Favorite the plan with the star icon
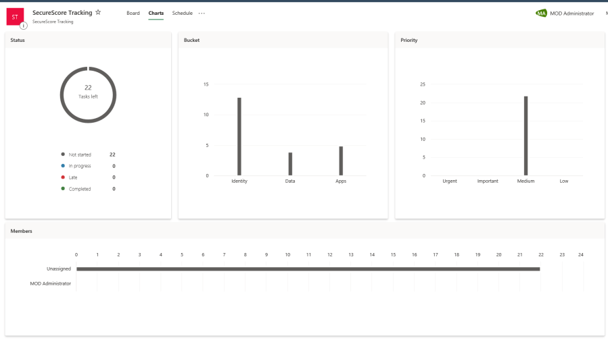608x340 pixels. [x=98, y=12]
